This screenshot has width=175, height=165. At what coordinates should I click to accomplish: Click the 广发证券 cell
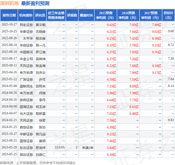click(x=26, y=79)
